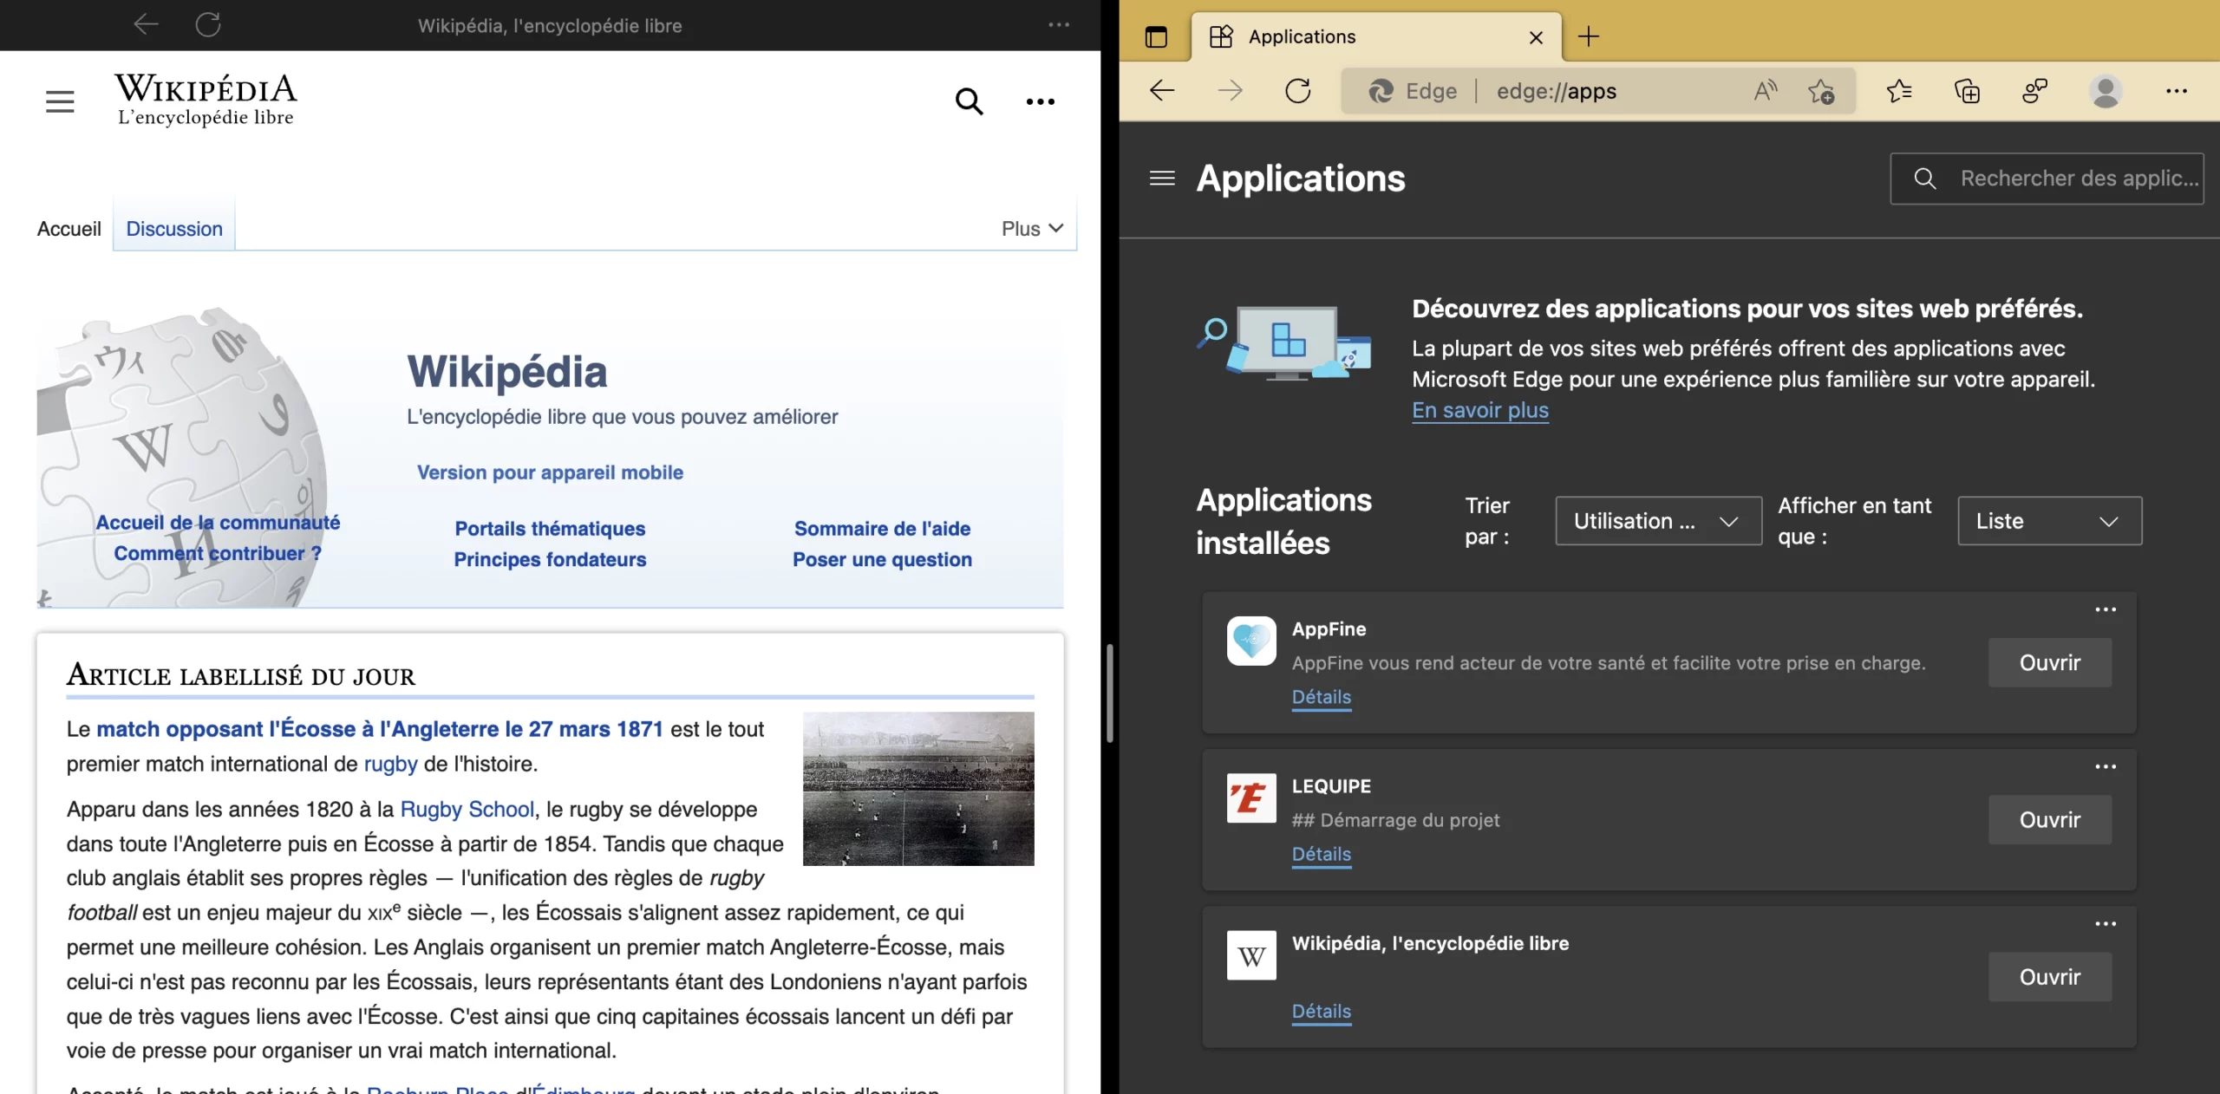Click the Wikipédia wordmark logo
2220x1094 pixels.
point(206,100)
